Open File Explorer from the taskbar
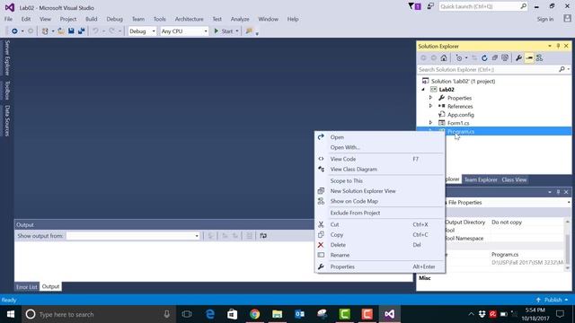 point(278,314)
